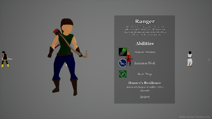Click the Bear Trap ability icon
The image size is (212, 119).
tap(123, 74)
